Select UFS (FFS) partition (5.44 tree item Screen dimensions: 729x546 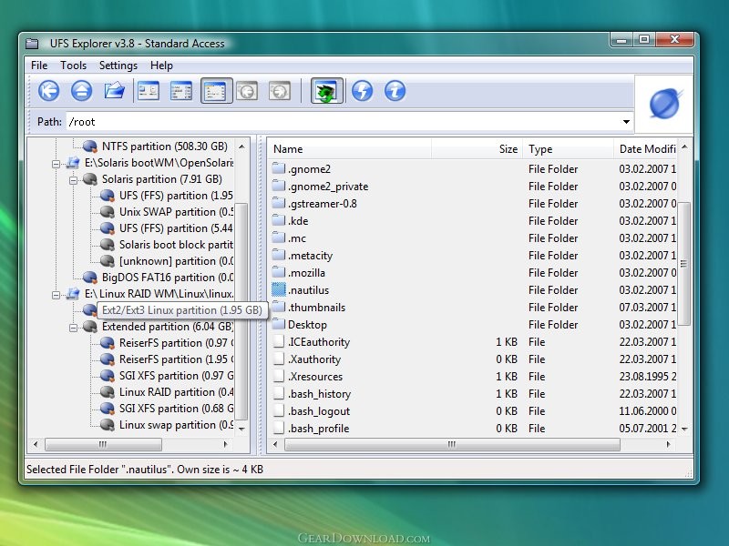[x=176, y=228]
